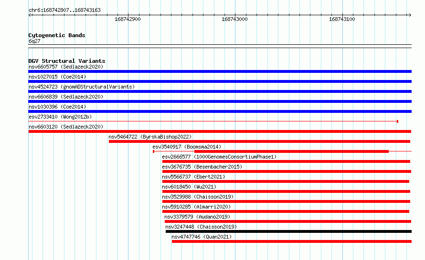Click the thin red line of esv2733410
The height and width of the screenshot is (260, 425).
[x=213, y=121]
